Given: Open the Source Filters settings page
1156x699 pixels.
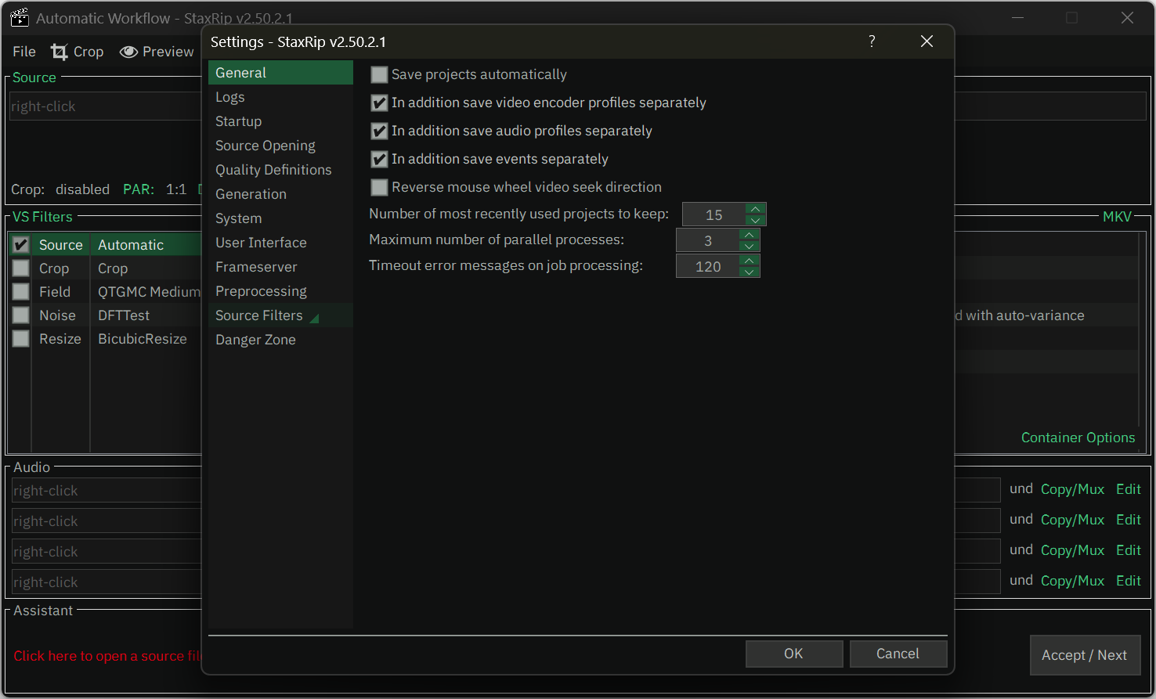Looking at the screenshot, I should pos(280,315).
